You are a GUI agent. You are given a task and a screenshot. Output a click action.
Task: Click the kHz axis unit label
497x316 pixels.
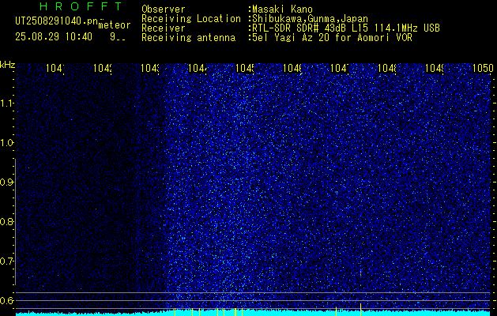click(7, 66)
